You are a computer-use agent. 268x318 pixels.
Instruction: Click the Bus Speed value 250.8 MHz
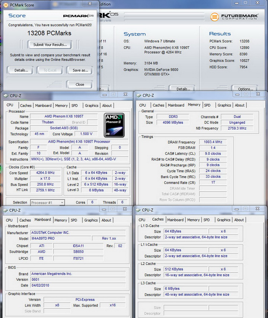45,184
